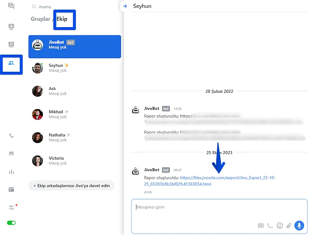Open the billing card icon
Screen dimensions: 313x235
[11, 190]
